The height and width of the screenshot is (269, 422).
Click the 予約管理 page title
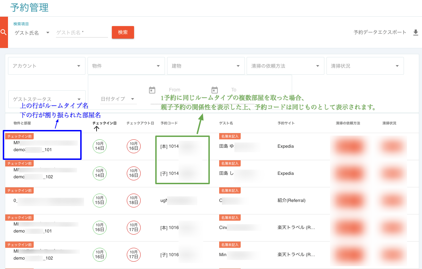pos(30,7)
